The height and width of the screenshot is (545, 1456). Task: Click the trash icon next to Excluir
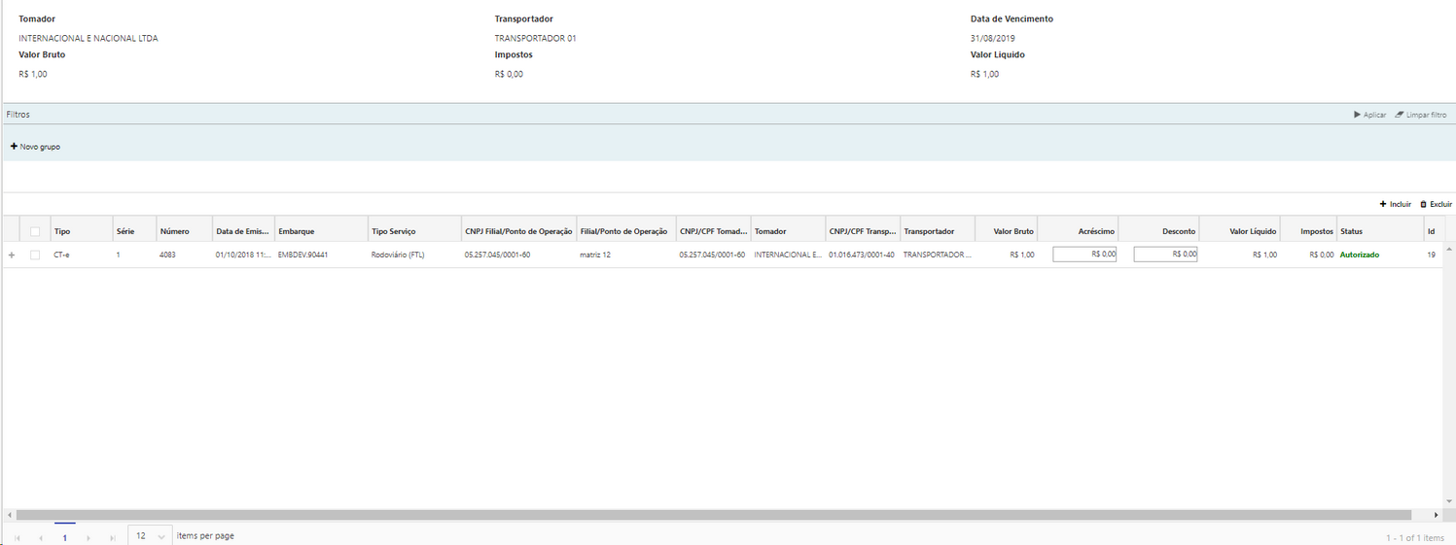click(x=1424, y=204)
